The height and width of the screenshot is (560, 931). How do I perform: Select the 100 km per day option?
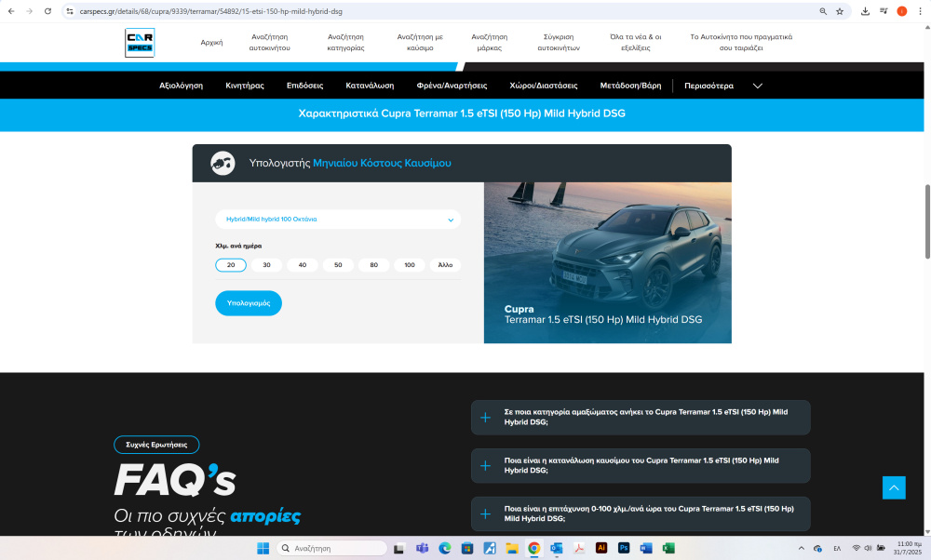click(x=410, y=265)
